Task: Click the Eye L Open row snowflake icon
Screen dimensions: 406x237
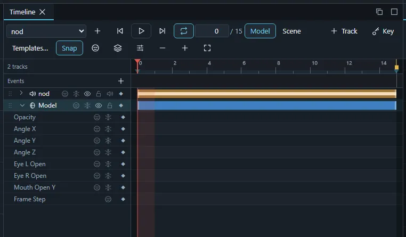Action: tap(108, 164)
